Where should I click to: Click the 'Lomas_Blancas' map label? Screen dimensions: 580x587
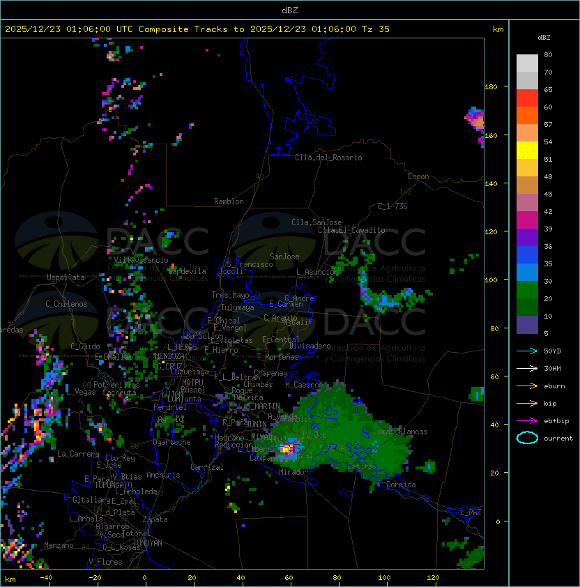(x=400, y=432)
